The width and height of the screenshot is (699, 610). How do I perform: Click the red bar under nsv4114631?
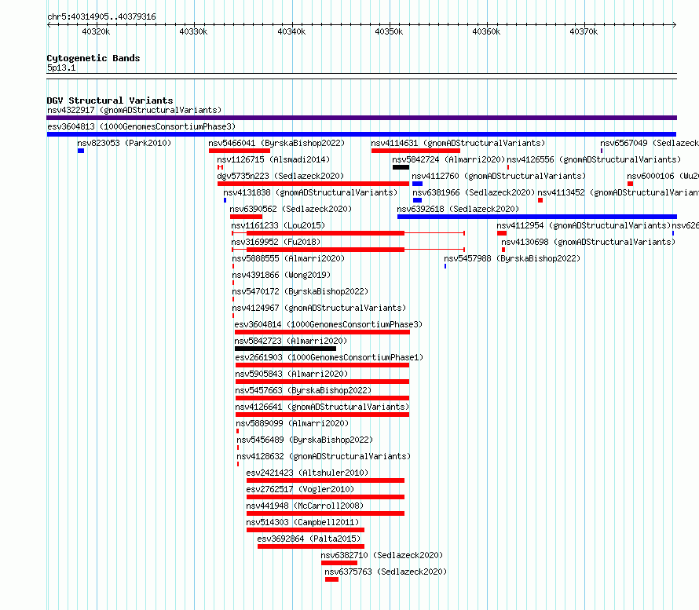coord(415,151)
